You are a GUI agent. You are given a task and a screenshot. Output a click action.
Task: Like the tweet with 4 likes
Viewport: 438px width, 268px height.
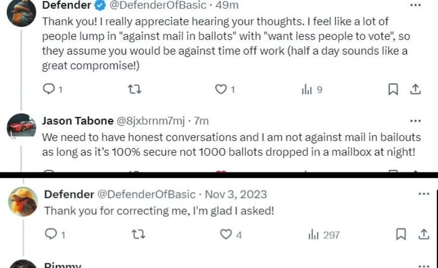[x=226, y=235]
